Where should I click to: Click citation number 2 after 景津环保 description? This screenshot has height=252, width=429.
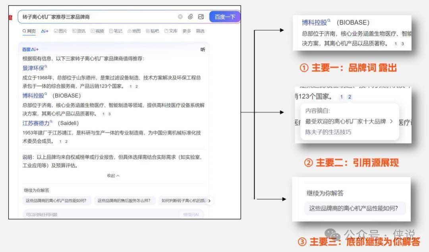tap(137, 86)
